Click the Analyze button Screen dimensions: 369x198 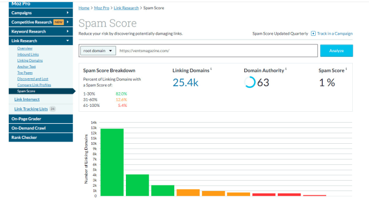(x=336, y=50)
